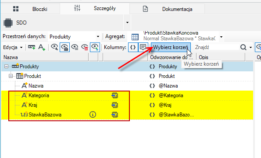Open the SDO dropdown arrow
The width and height of the screenshot is (261, 158).
coord(127,23)
